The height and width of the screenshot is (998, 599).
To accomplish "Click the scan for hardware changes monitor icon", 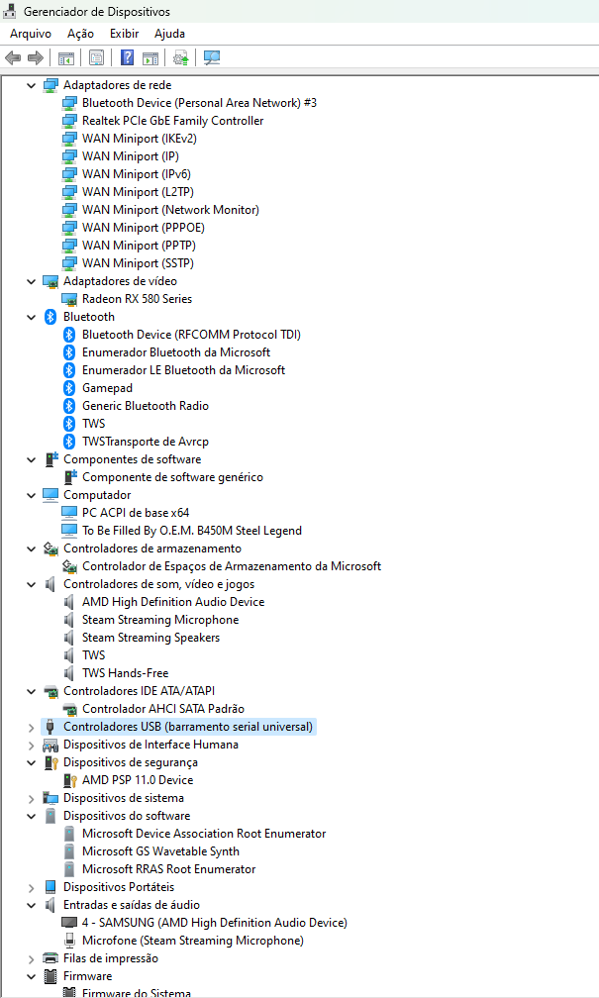I will pos(212,57).
